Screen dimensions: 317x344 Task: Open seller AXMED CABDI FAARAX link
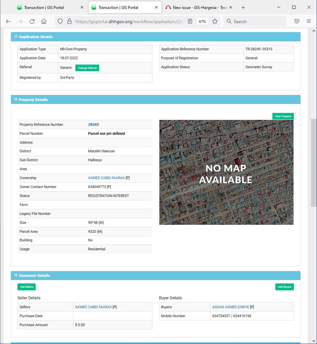point(93,307)
